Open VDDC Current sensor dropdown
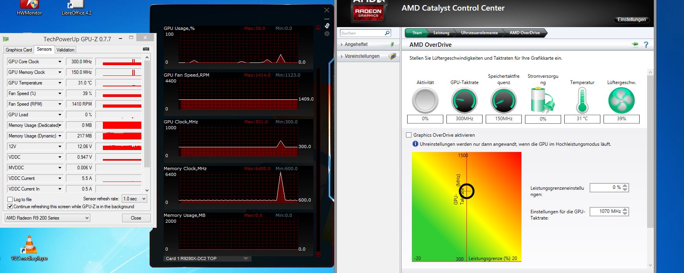 tap(60, 178)
